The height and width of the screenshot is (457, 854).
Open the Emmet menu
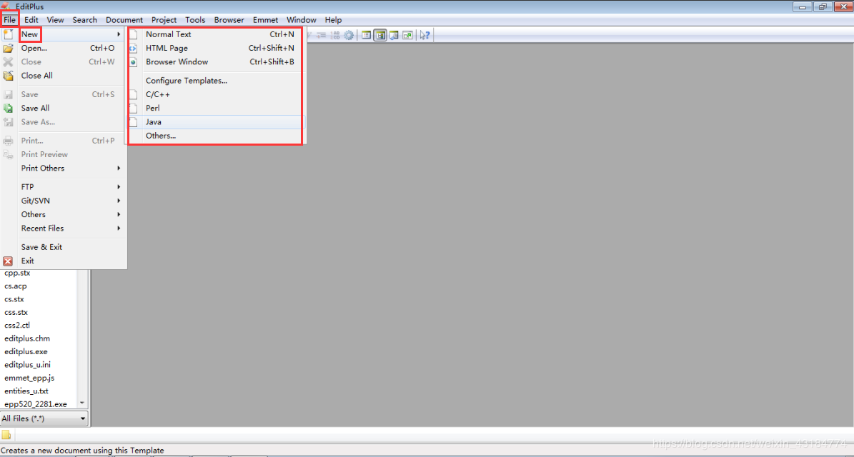click(x=265, y=20)
